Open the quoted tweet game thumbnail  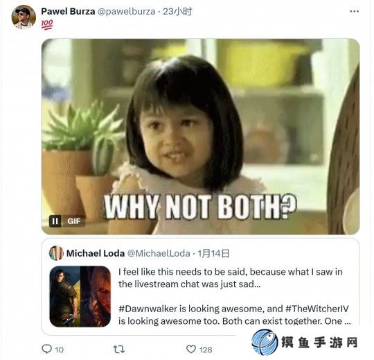[80, 296]
